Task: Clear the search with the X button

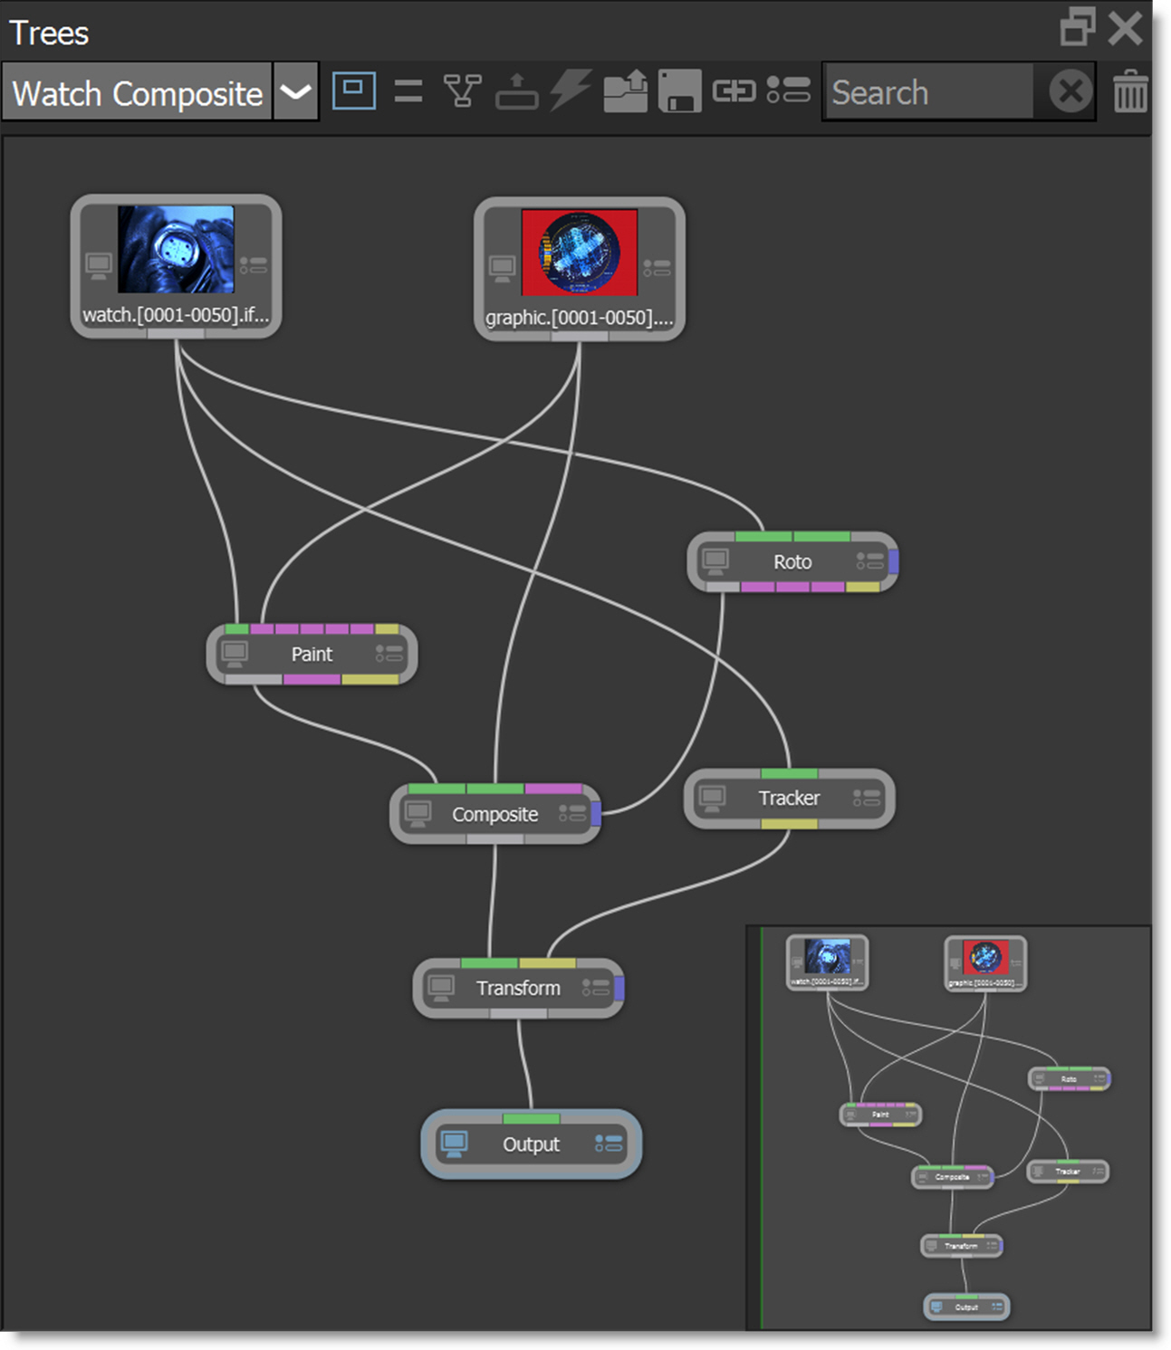Action: click(1070, 92)
